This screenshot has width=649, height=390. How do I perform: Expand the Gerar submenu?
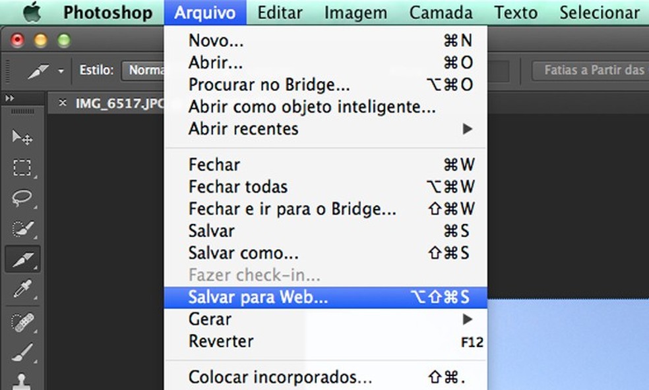[467, 319]
